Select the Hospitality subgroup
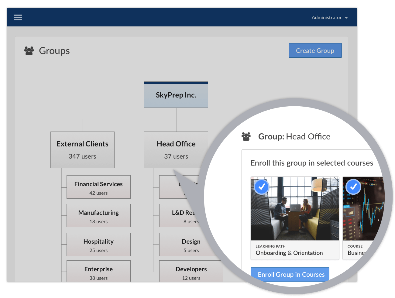Image resolution: width=395 pixels, height=298 pixels. (x=98, y=244)
